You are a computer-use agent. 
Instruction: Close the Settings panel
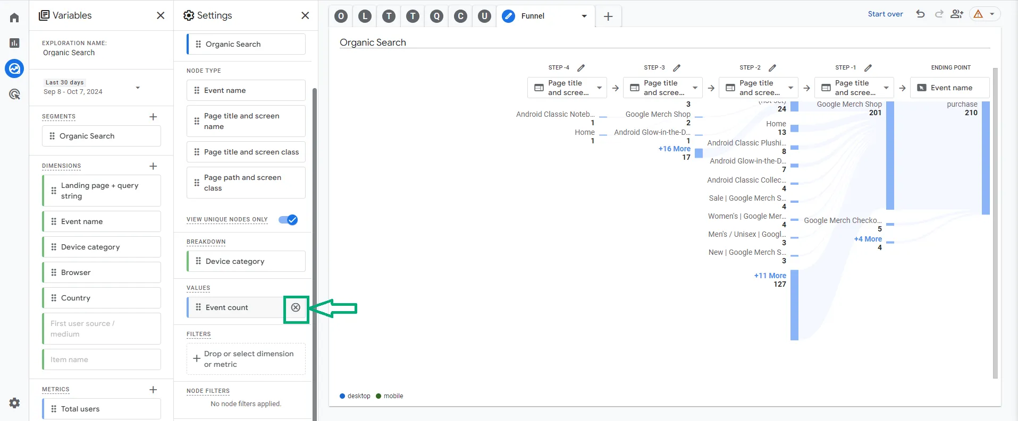tap(305, 15)
